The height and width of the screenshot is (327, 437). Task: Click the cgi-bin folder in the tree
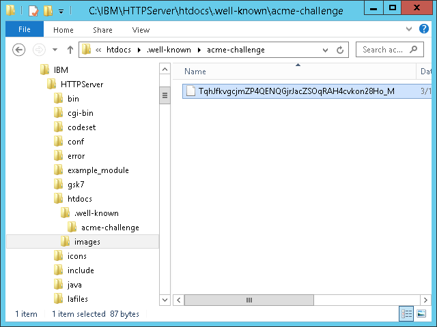point(80,113)
